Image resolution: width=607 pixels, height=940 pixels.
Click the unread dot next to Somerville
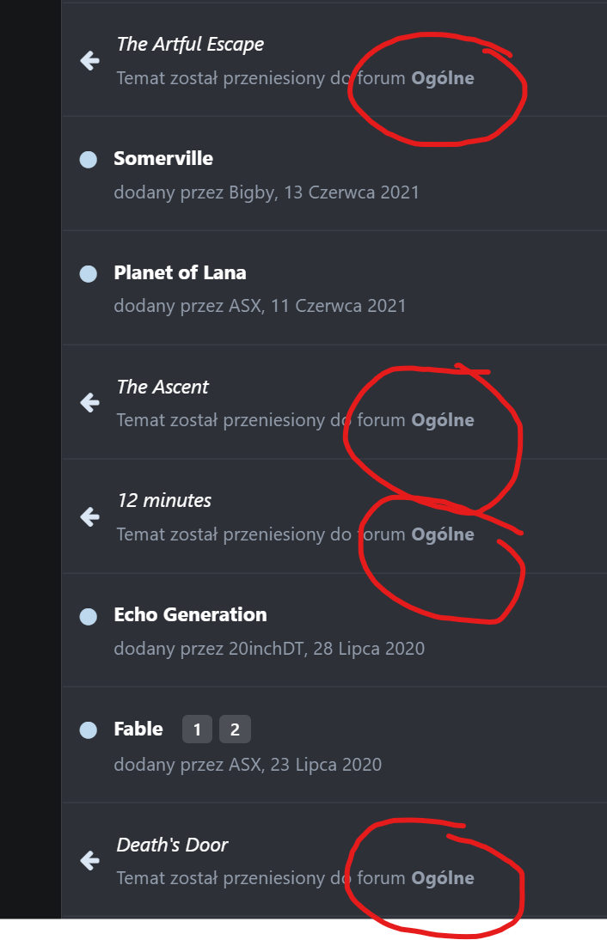click(x=89, y=160)
